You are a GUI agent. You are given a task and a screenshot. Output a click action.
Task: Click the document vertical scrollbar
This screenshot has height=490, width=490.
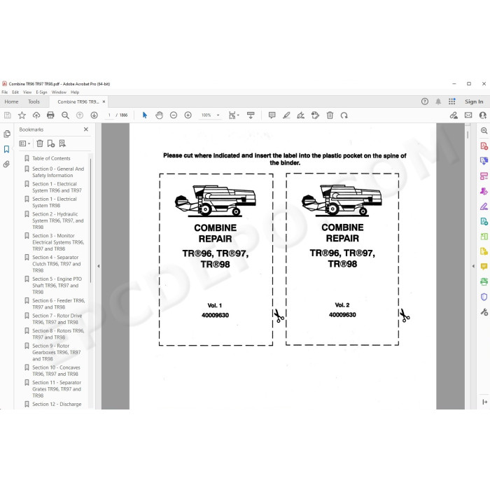468,134
